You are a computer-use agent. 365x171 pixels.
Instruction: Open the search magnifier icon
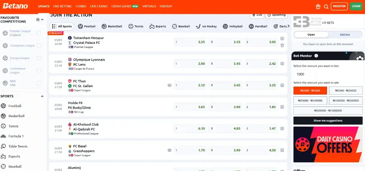tap(326, 6)
